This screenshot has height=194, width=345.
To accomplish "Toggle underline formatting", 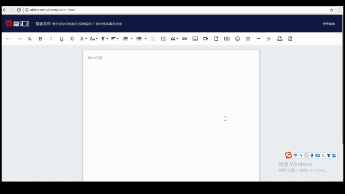I will pyautogui.click(x=61, y=39).
